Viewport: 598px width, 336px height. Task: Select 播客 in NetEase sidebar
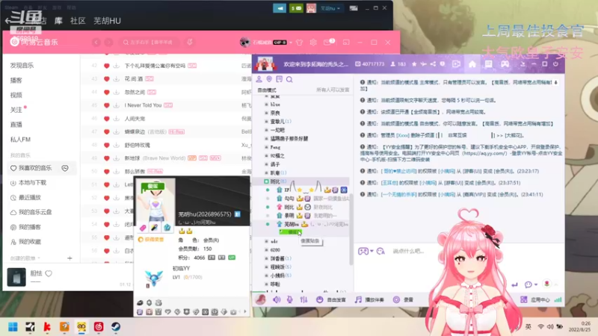16,80
